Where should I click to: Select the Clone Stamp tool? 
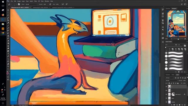8,36
